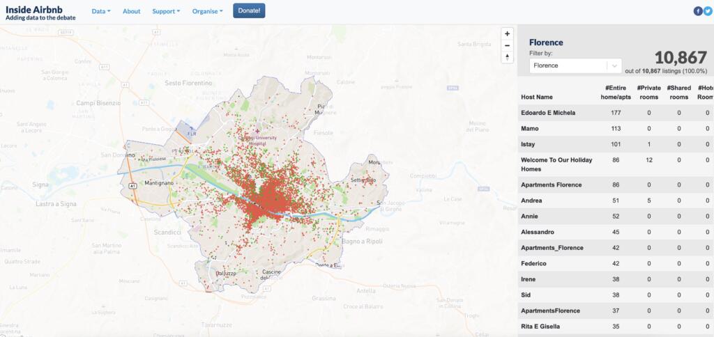The height and width of the screenshot is (337, 714).
Task: Open the Support dropdown menu
Action: (x=166, y=11)
